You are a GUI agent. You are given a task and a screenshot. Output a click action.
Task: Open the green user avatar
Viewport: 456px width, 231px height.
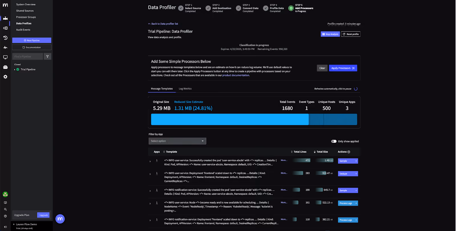(5, 194)
